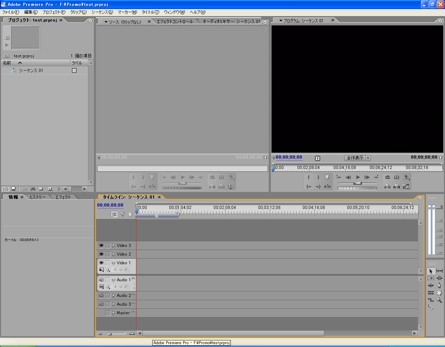
Task: Toggle Video 3 track visibility eye
Action: [x=101, y=245]
